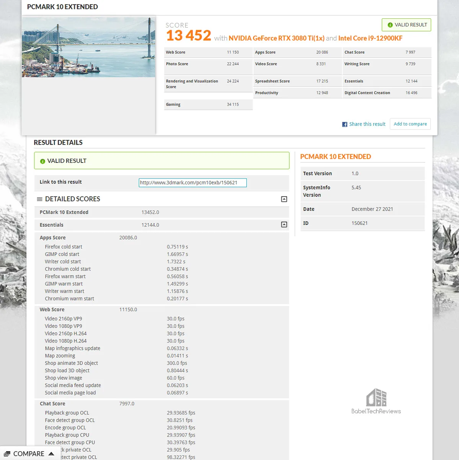This screenshot has height=460, width=459.
Task: Click the GIMP cold start row
Action: [162, 254]
